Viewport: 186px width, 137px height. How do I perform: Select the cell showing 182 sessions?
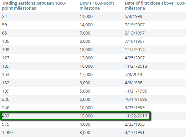6,83
